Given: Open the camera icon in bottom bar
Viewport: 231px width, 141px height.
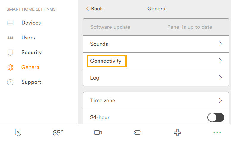Looking at the screenshot, I should 98,133.
